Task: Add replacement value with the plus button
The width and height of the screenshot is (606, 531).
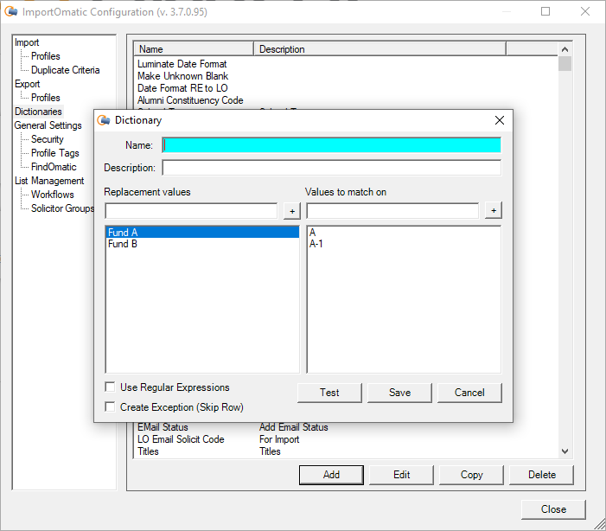Action: (x=292, y=211)
